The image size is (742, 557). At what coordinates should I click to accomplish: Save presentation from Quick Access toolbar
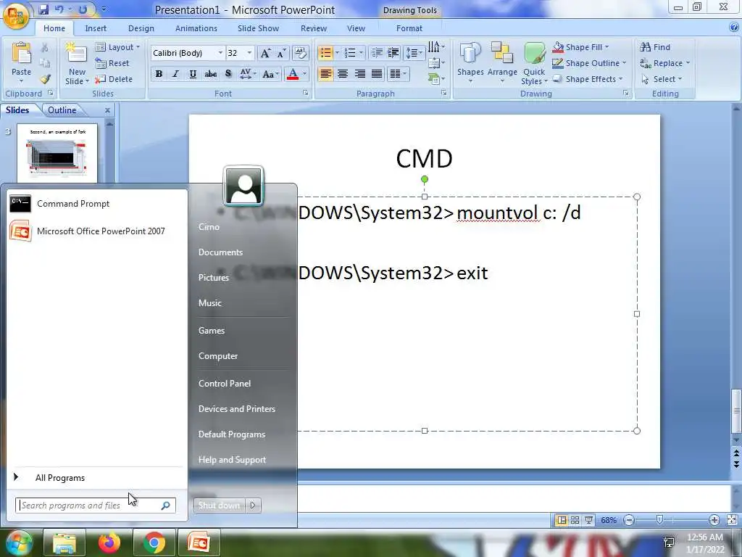point(43,9)
